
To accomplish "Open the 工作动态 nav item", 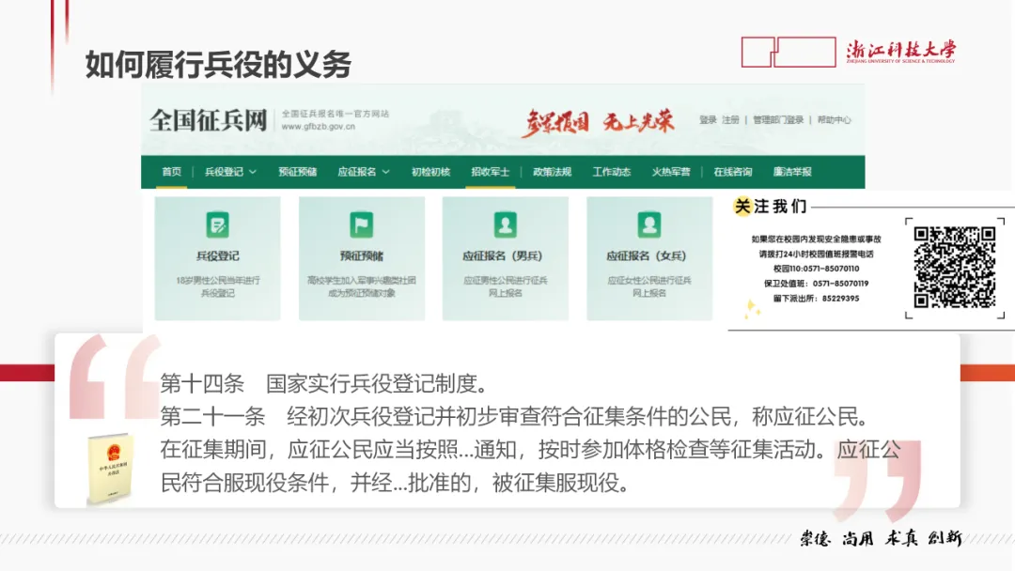I will click(x=612, y=172).
